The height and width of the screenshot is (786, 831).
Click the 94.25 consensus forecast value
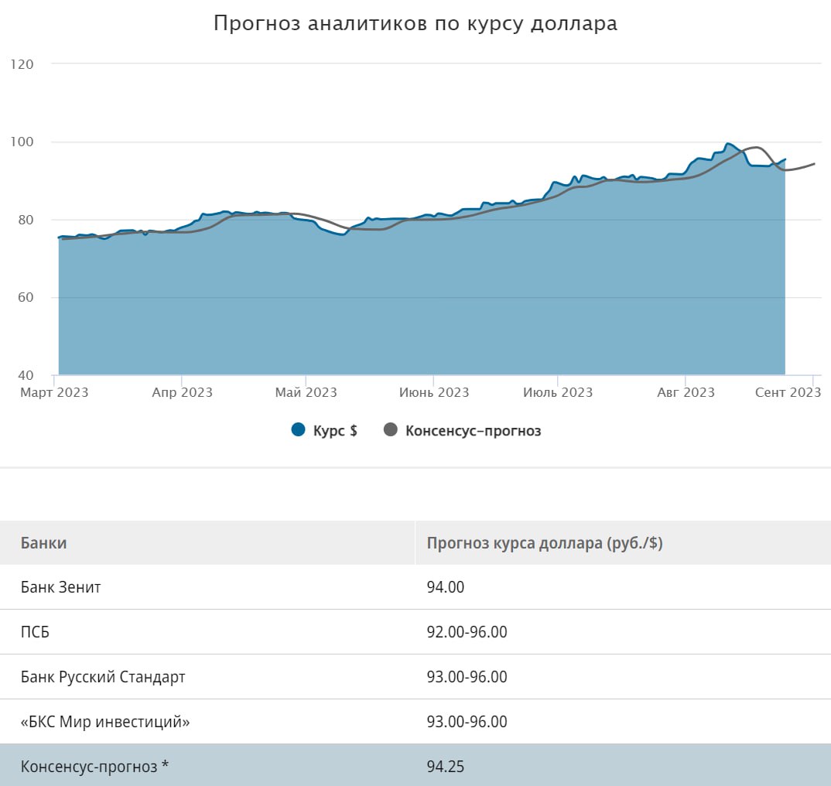pos(446,767)
